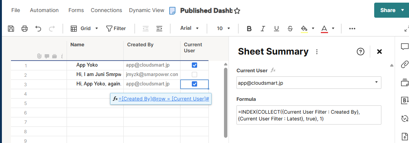409x143 pixels.
Task: Click the Current User column header
Action: [194, 50]
